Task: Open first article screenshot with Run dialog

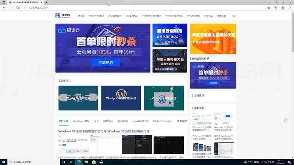Action: pos(74,144)
